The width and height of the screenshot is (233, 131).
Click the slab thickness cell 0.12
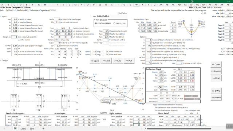(x=57, y=22)
